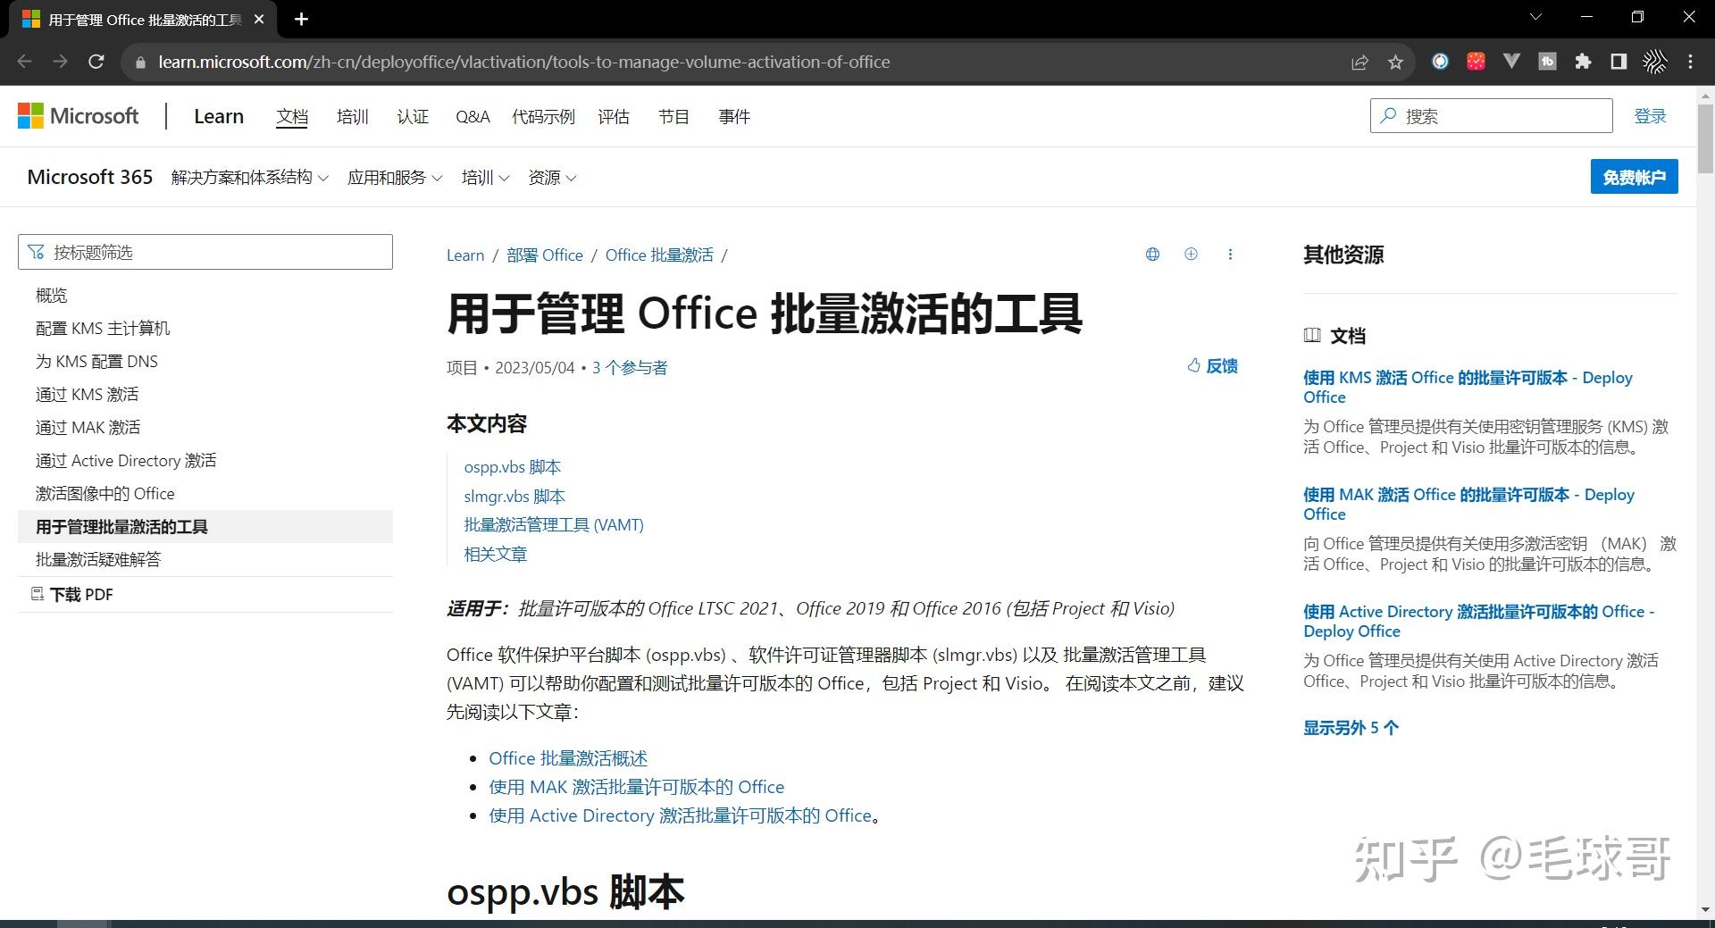Viewport: 1715px width, 928px height.
Task: Click the 3 个参与者 link
Action: (630, 368)
